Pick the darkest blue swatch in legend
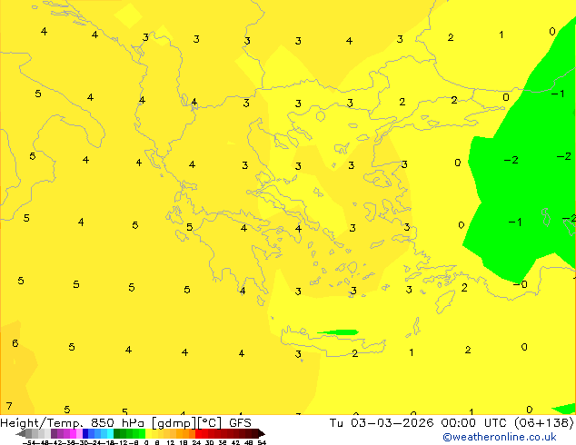The image size is (576, 445). 85,433
